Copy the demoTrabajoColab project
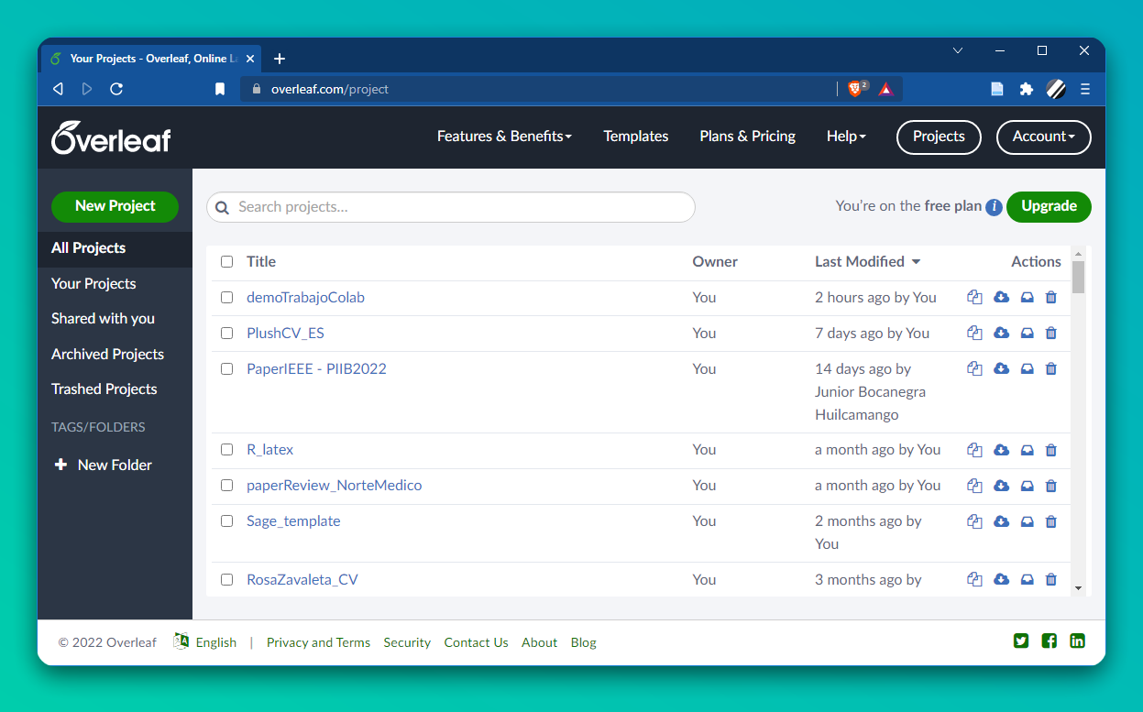Screen dimensions: 1143x712 click(974, 297)
